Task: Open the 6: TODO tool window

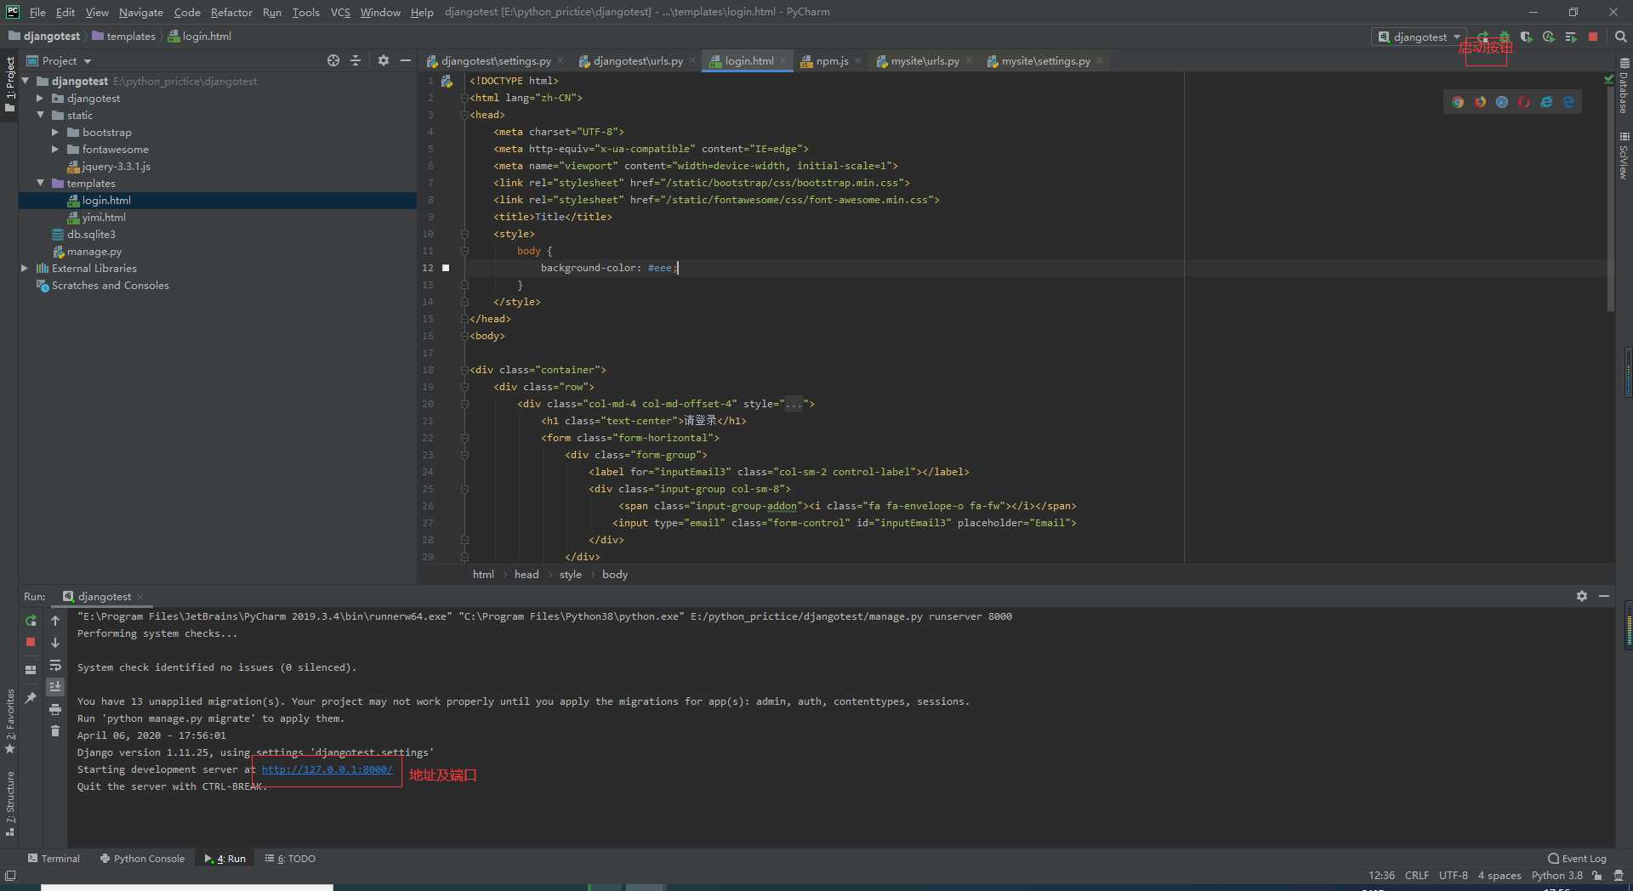Action: 290,859
